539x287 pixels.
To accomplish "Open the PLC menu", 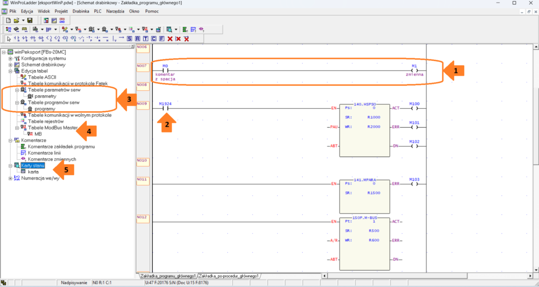I will click(x=97, y=12).
